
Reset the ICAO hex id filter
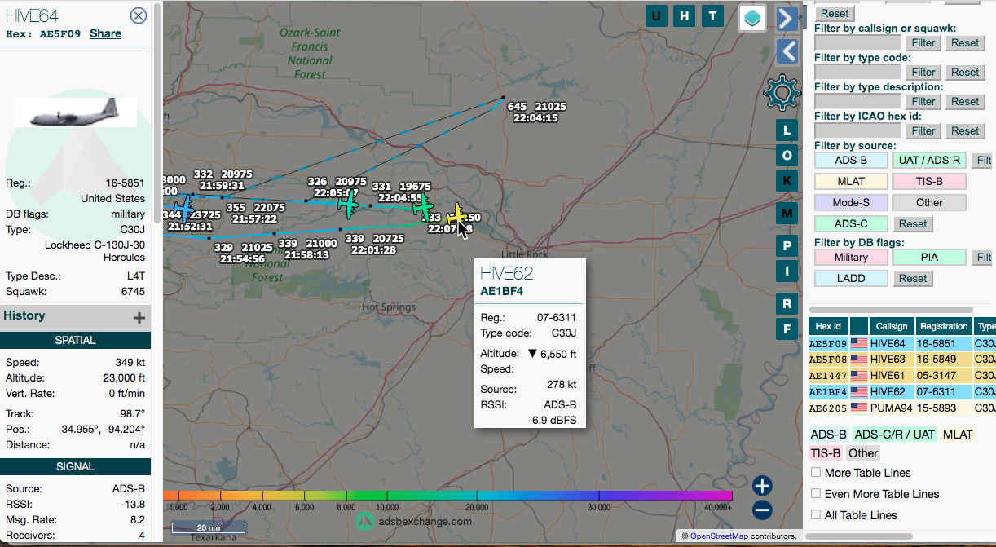[x=965, y=130]
